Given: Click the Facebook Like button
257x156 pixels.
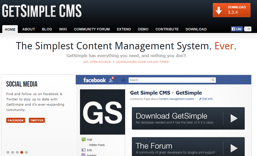Looking at the screenshot, I should pyautogui.click(x=237, y=29).
